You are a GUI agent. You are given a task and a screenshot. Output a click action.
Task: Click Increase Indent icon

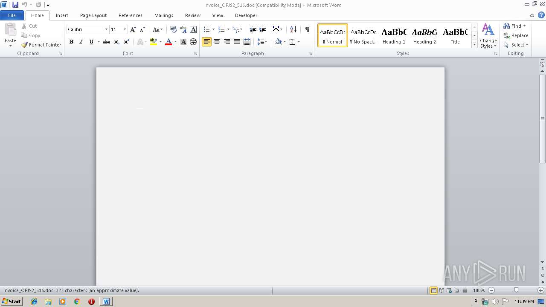pos(263,29)
